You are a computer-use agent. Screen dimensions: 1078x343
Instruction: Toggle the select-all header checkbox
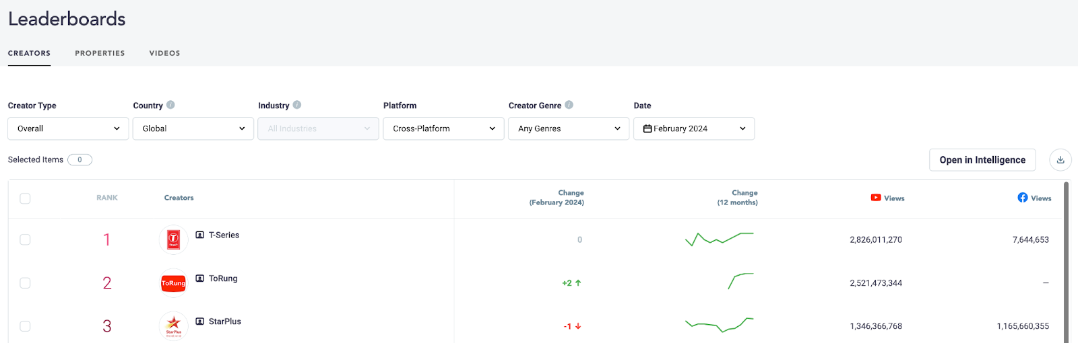pos(25,198)
